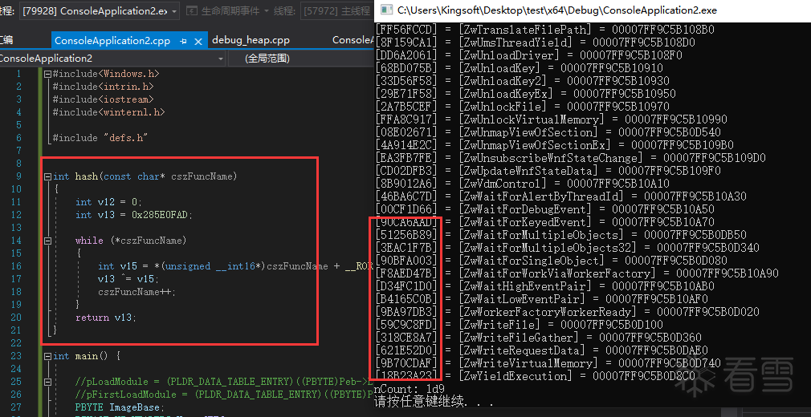This screenshot has height=417, width=811.
Task: Click the 'nCount: 1d9' console output line
Action: click(410, 389)
